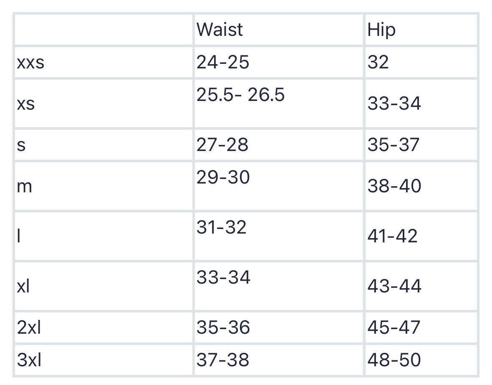
Task: Click the 31-32 waist cell
Action: point(222,228)
